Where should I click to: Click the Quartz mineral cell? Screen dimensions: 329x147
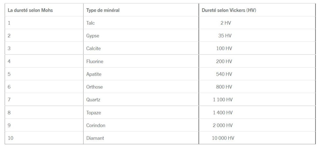(x=93, y=100)
